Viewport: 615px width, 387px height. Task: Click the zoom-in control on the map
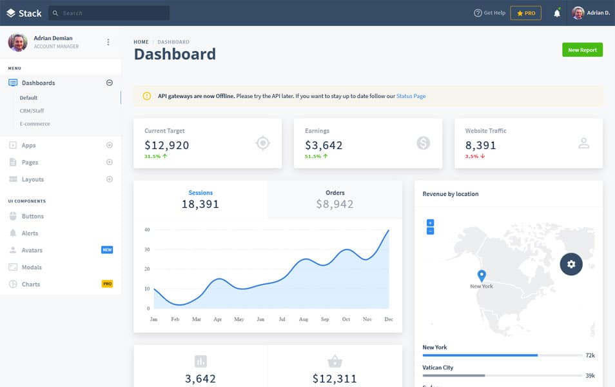tap(430, 223)
